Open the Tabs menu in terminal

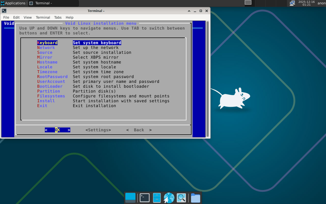[x=58, y=17]
